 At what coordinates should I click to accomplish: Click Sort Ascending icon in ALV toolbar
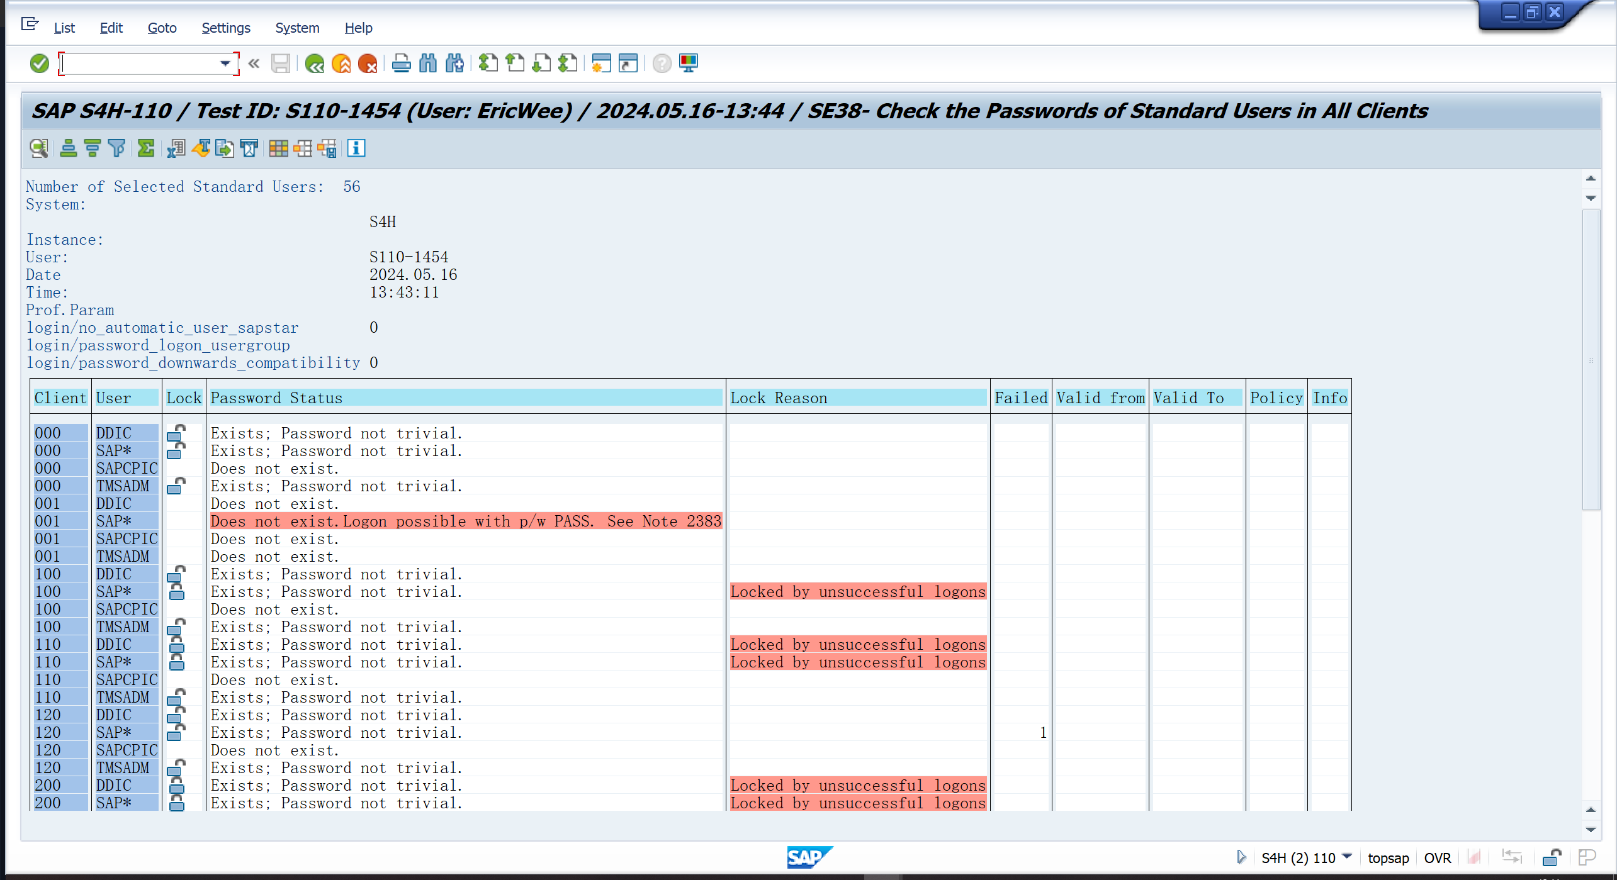68,148
